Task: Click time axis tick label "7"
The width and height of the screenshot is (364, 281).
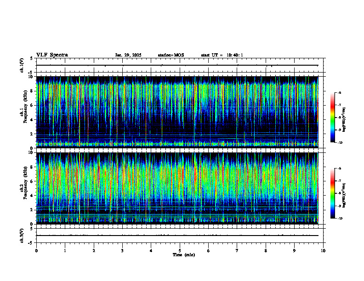Action: point(237,251)
